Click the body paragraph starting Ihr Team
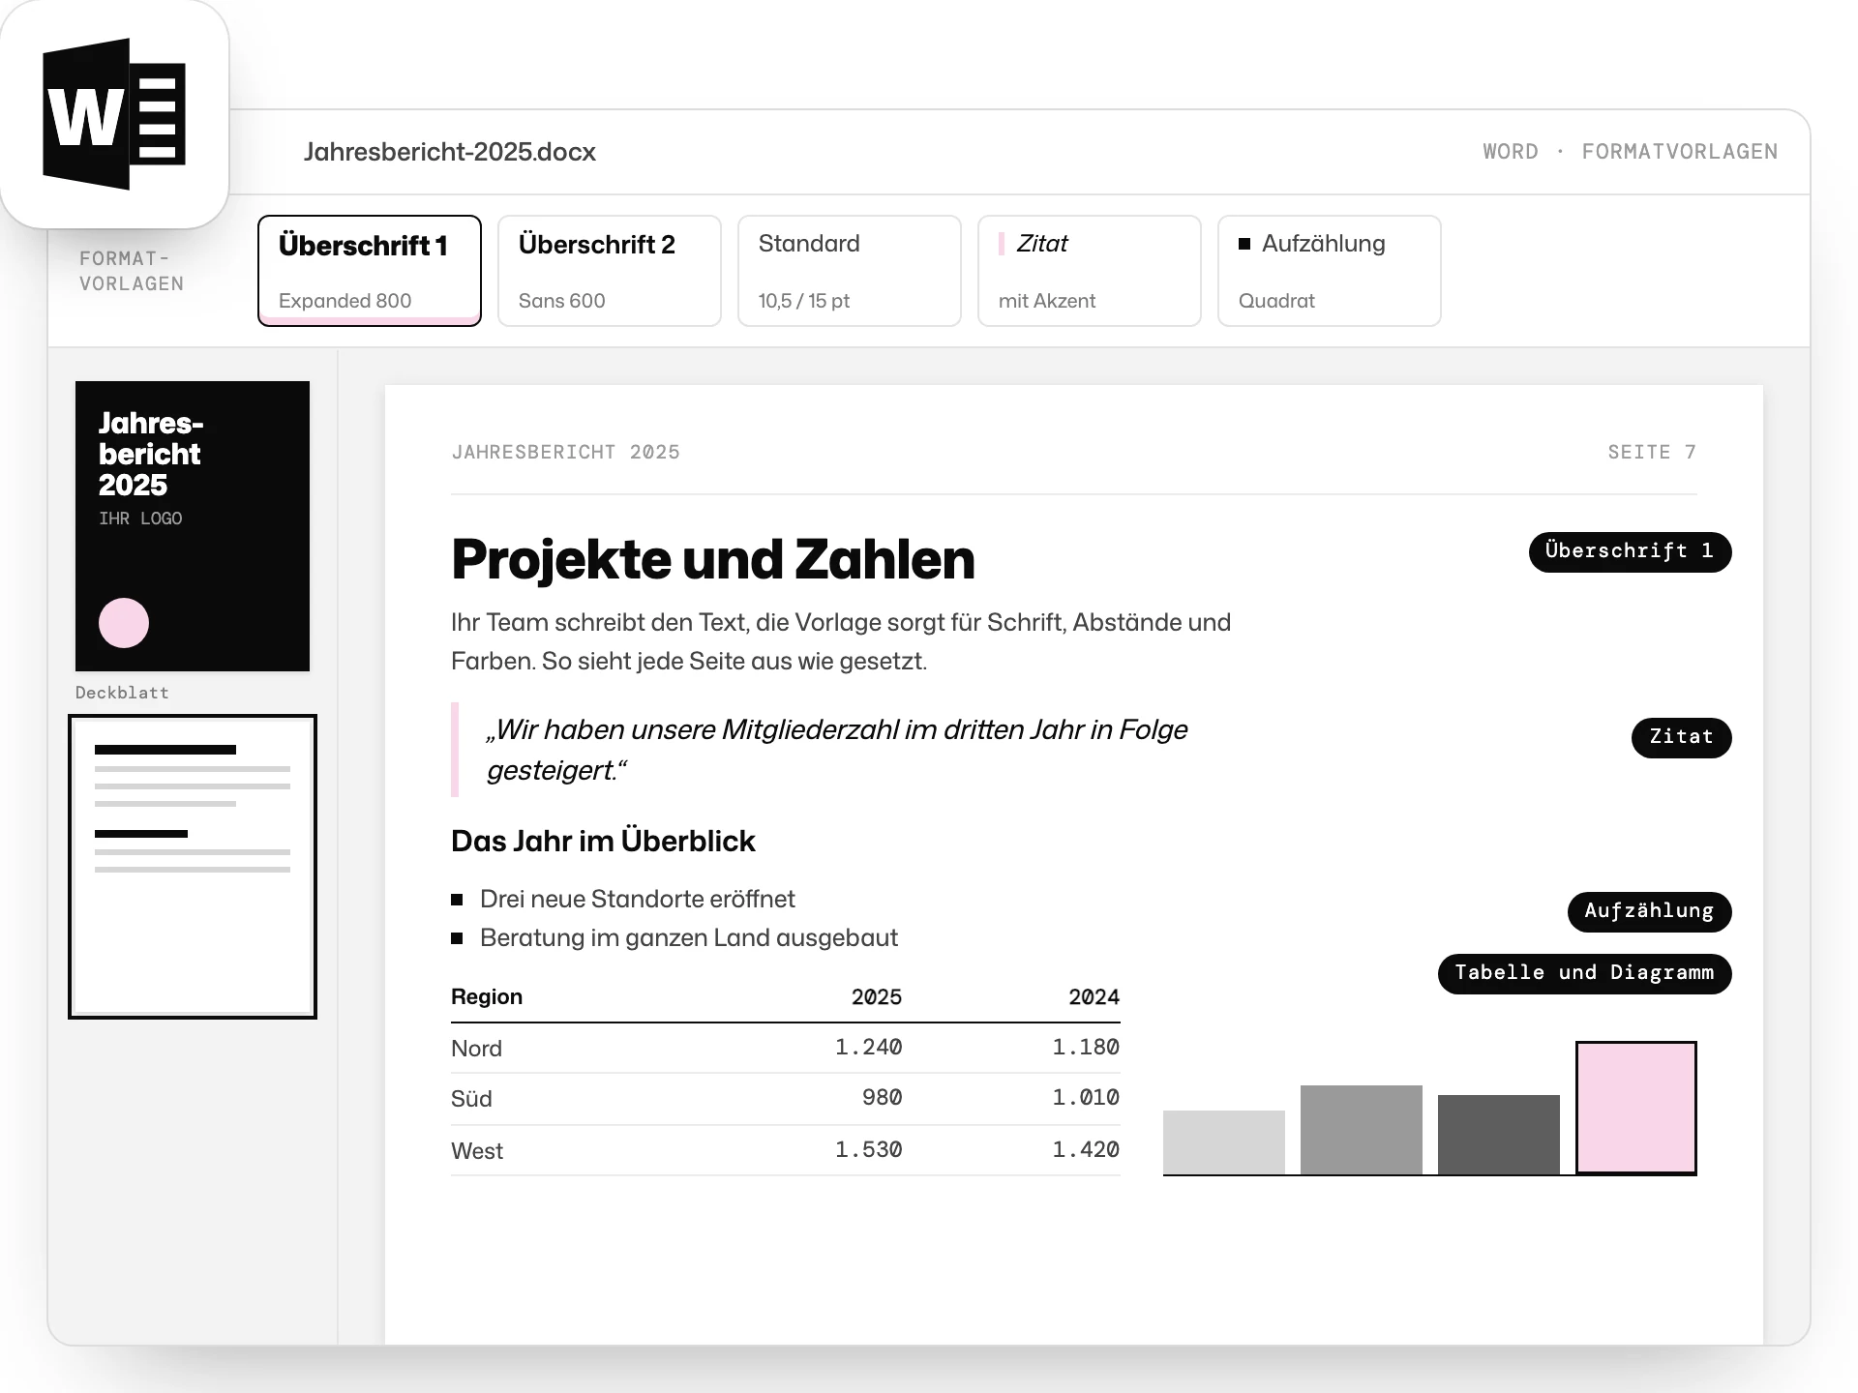Image resolution: width=1858 pixels, height=1393 pixels. [841, 641]
